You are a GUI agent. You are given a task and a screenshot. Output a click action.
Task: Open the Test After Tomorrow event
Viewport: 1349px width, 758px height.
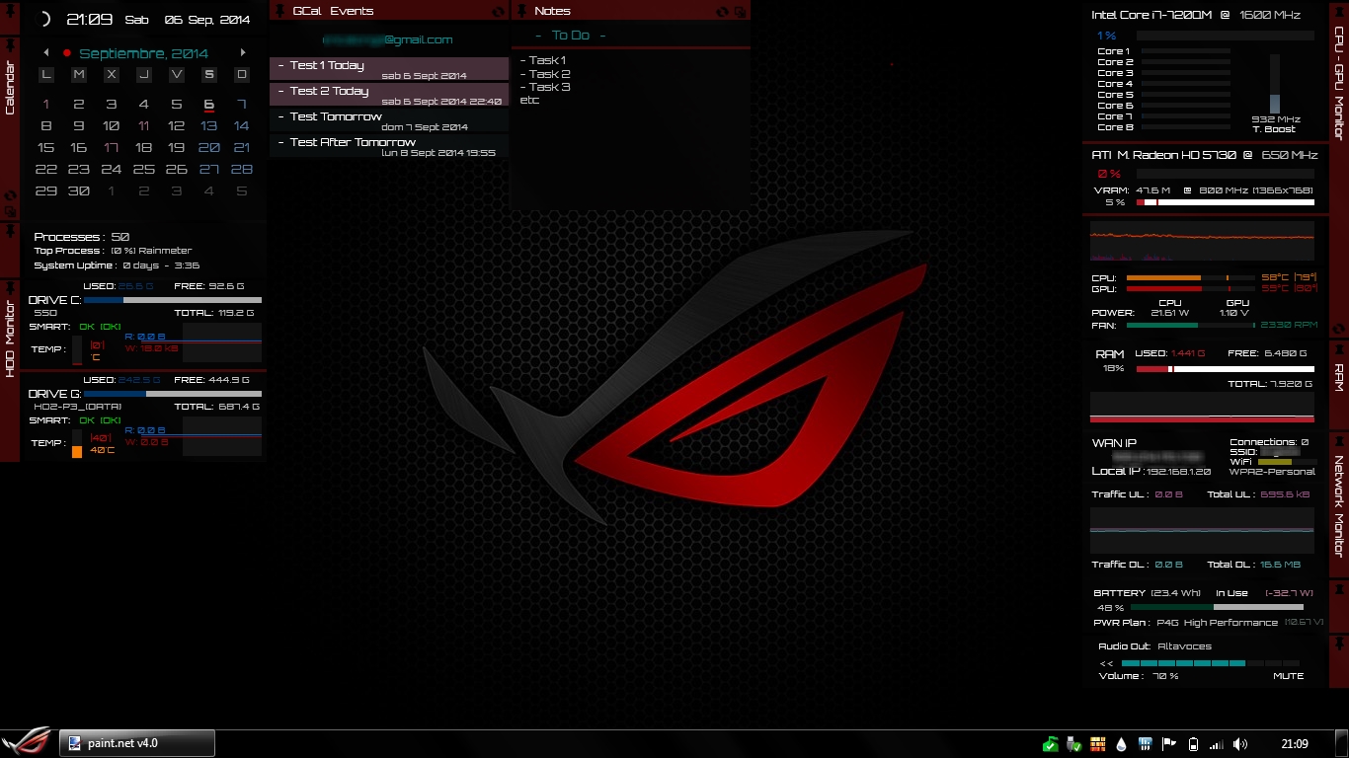pyautogui.click(x=389, y=146)
